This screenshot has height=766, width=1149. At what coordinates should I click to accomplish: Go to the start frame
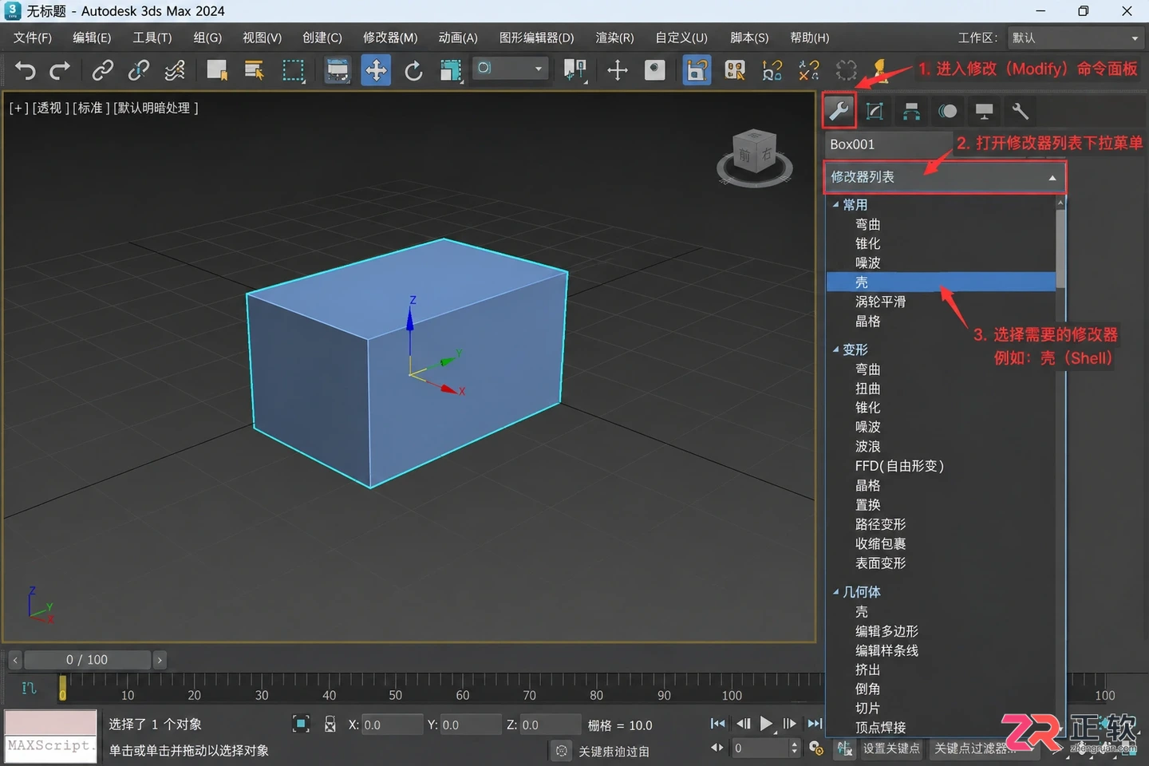[x=717, y=724]
